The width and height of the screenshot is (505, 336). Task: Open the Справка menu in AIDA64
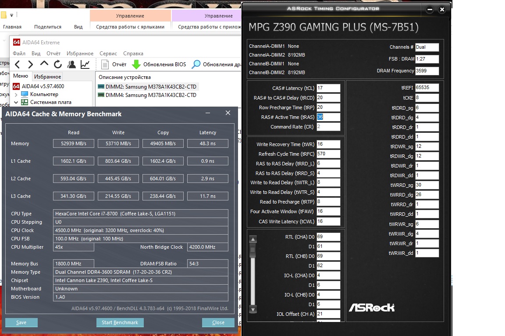click(x=133, y=54)
